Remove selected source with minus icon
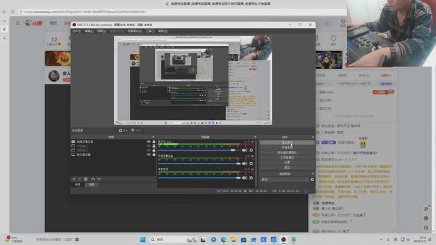 [80, 179]
